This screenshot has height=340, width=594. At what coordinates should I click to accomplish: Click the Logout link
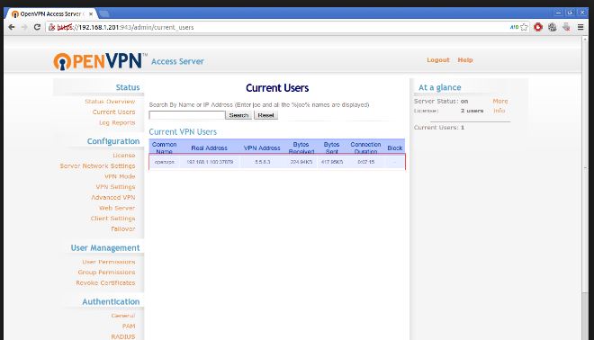(438, 60)
